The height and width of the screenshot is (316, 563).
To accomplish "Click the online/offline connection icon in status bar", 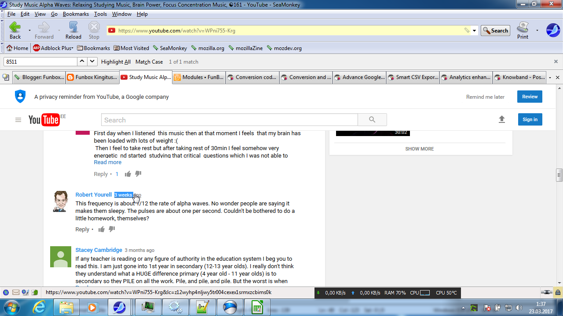I will coord(547,292).
